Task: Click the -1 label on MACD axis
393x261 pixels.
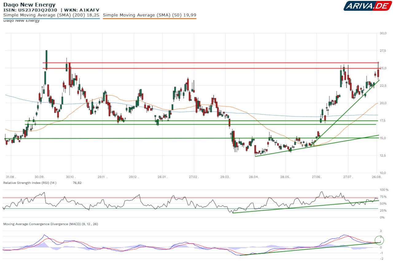Action: click(x=381, y=253)
